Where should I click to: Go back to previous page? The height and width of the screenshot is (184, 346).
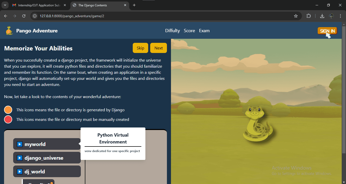[x=6, y=16]
